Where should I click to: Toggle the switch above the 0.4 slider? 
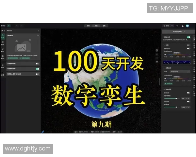[188, 93]
